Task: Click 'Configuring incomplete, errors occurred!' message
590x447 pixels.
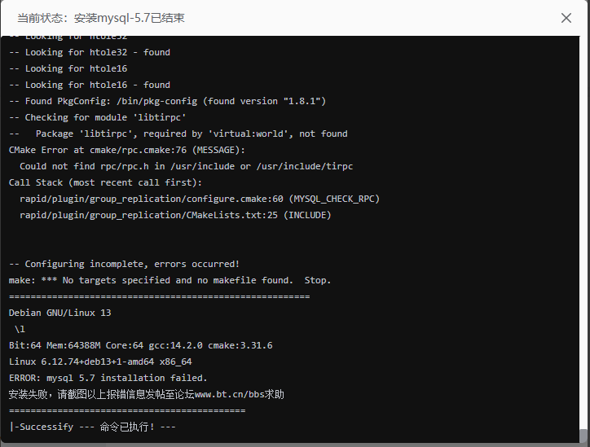Action: [124, 264]
